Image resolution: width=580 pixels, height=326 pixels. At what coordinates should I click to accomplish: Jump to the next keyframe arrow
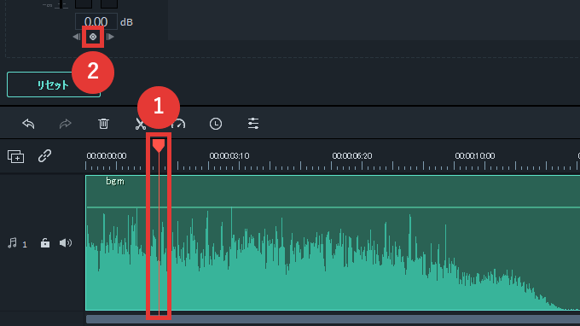click(110, 37)
